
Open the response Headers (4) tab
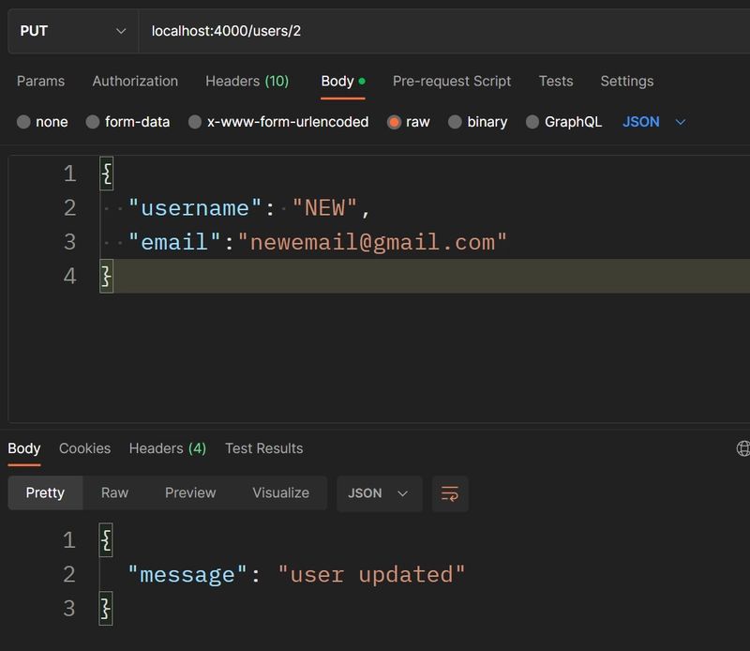pos(168,448)
